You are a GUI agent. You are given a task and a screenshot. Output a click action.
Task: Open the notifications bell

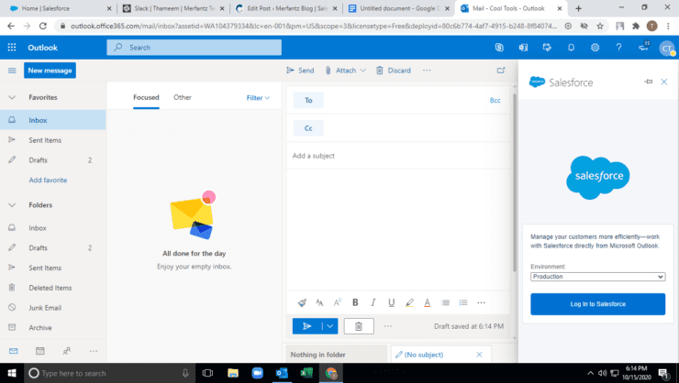(x=571, y=47)
